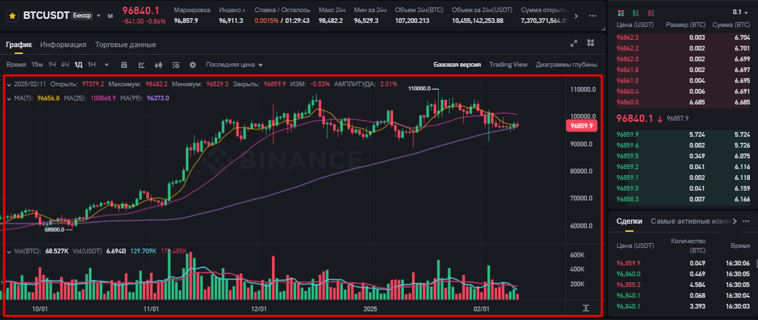Open the Торговые данные tab
The width and height of the screenshot is (758, 320).
126,44
